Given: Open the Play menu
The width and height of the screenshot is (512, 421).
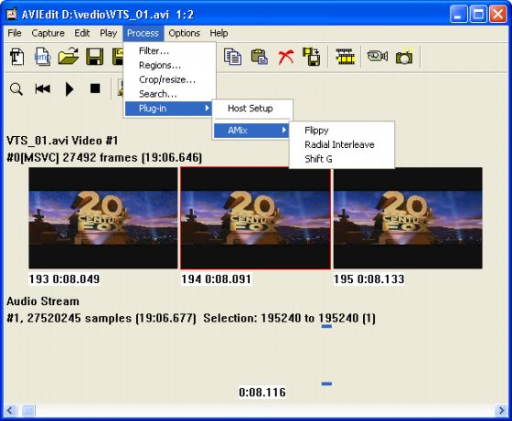Looking at the screenshot, I should tap(108, 33).
